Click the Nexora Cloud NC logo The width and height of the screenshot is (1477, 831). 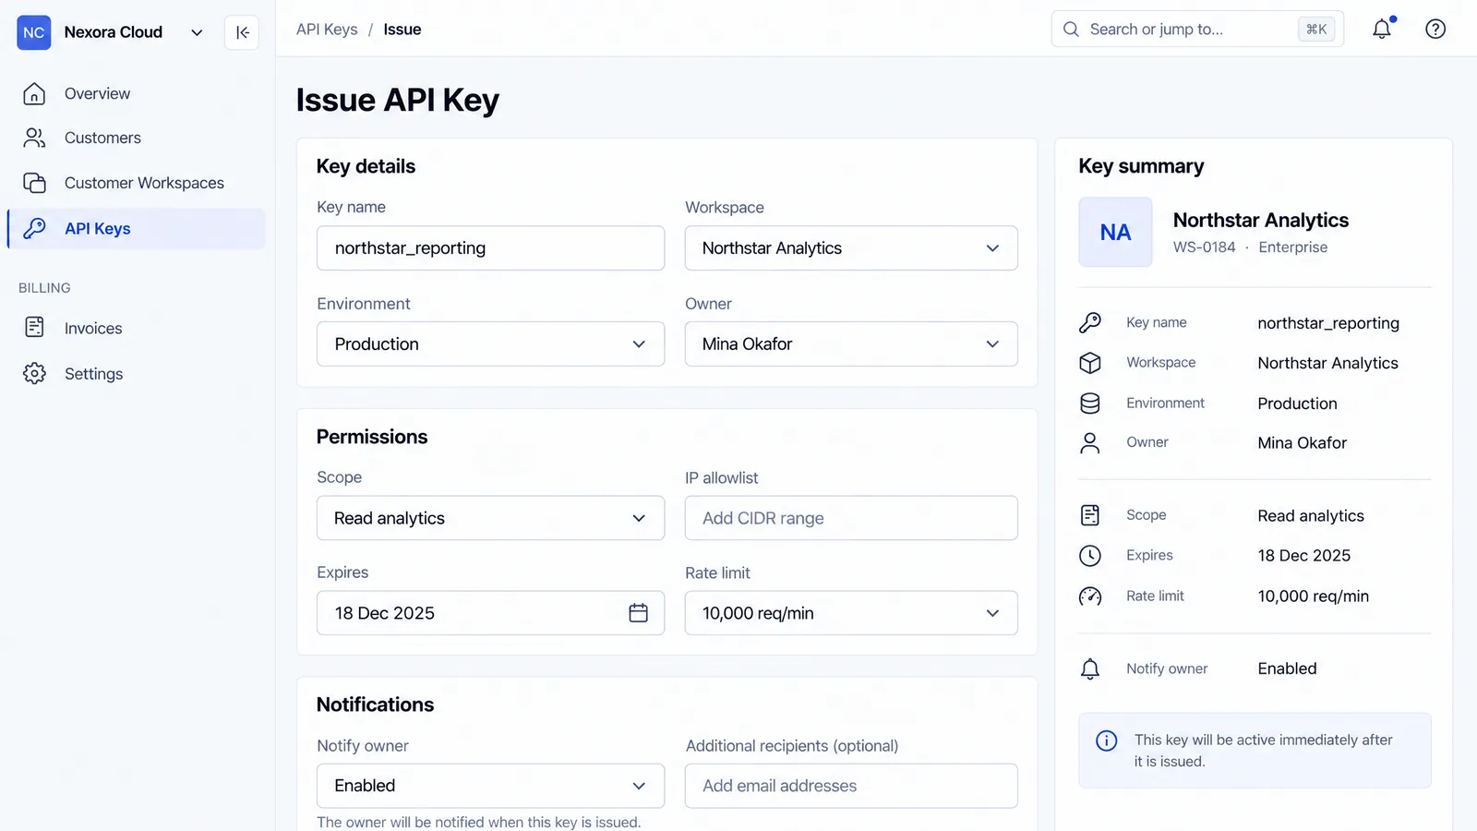click(x=34, y=32)
